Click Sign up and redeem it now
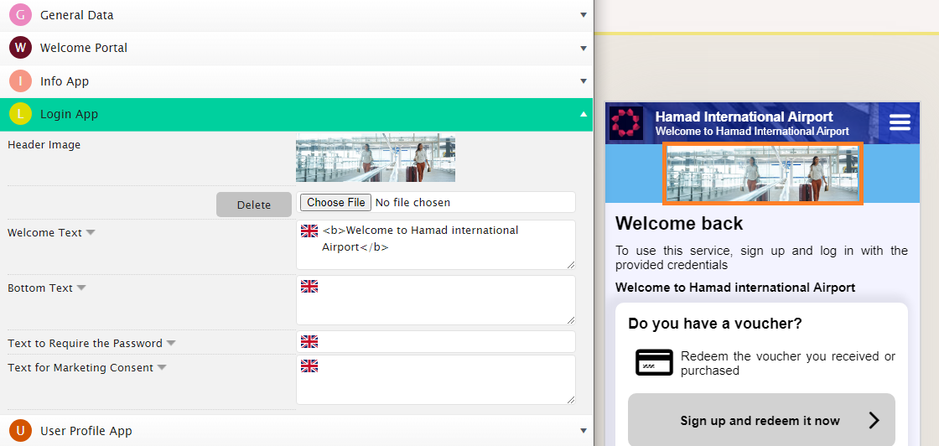Image resolution: width=939 pixels, height=446 pixels. point(762,420)
